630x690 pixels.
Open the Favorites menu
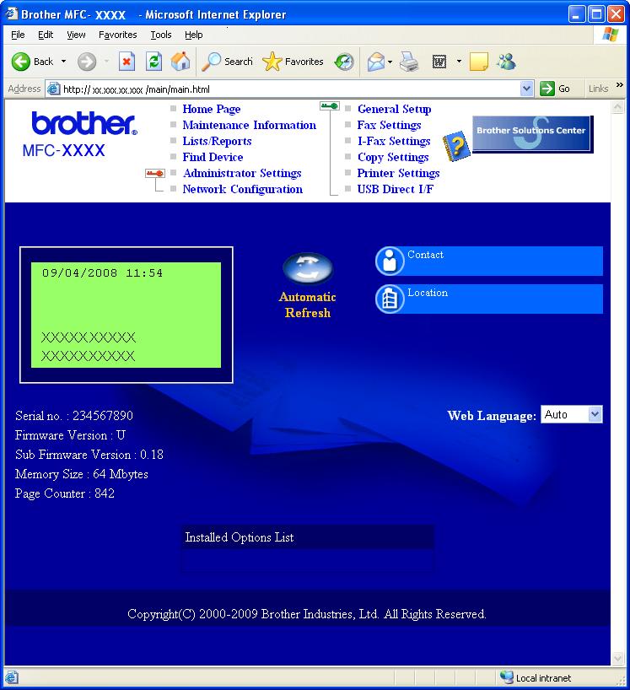pyautogui.click(x=117, y=35)
